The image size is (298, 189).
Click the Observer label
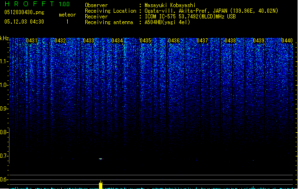pos(96,5)
